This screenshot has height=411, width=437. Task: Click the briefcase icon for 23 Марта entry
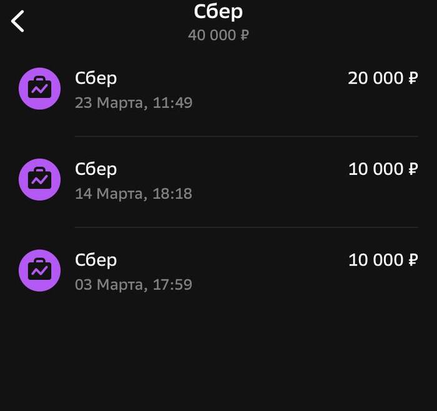(x=39, y=89)
